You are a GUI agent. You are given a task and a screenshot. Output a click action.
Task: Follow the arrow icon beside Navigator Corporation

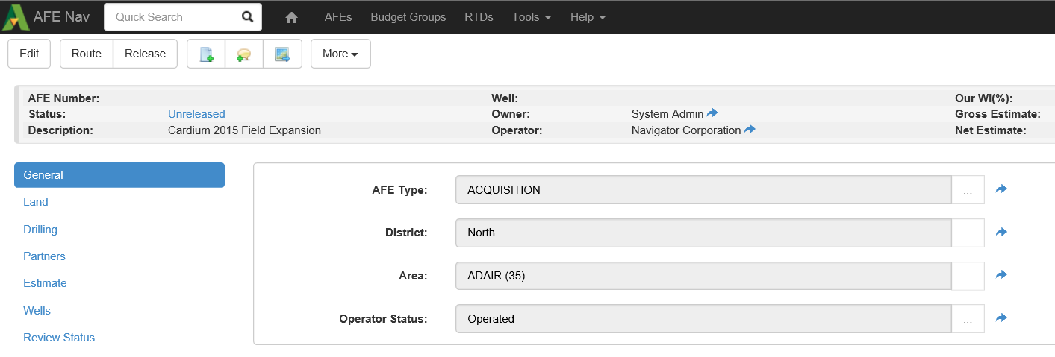750,130
